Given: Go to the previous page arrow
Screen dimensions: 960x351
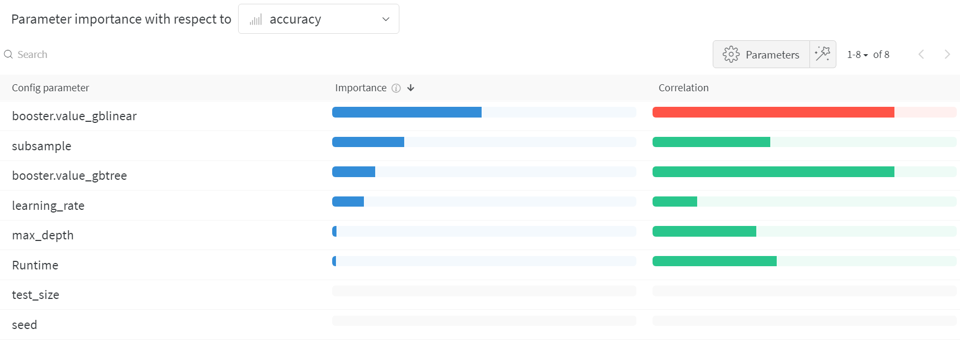Looking at the screenshot, I should click(x=921, y=54).
